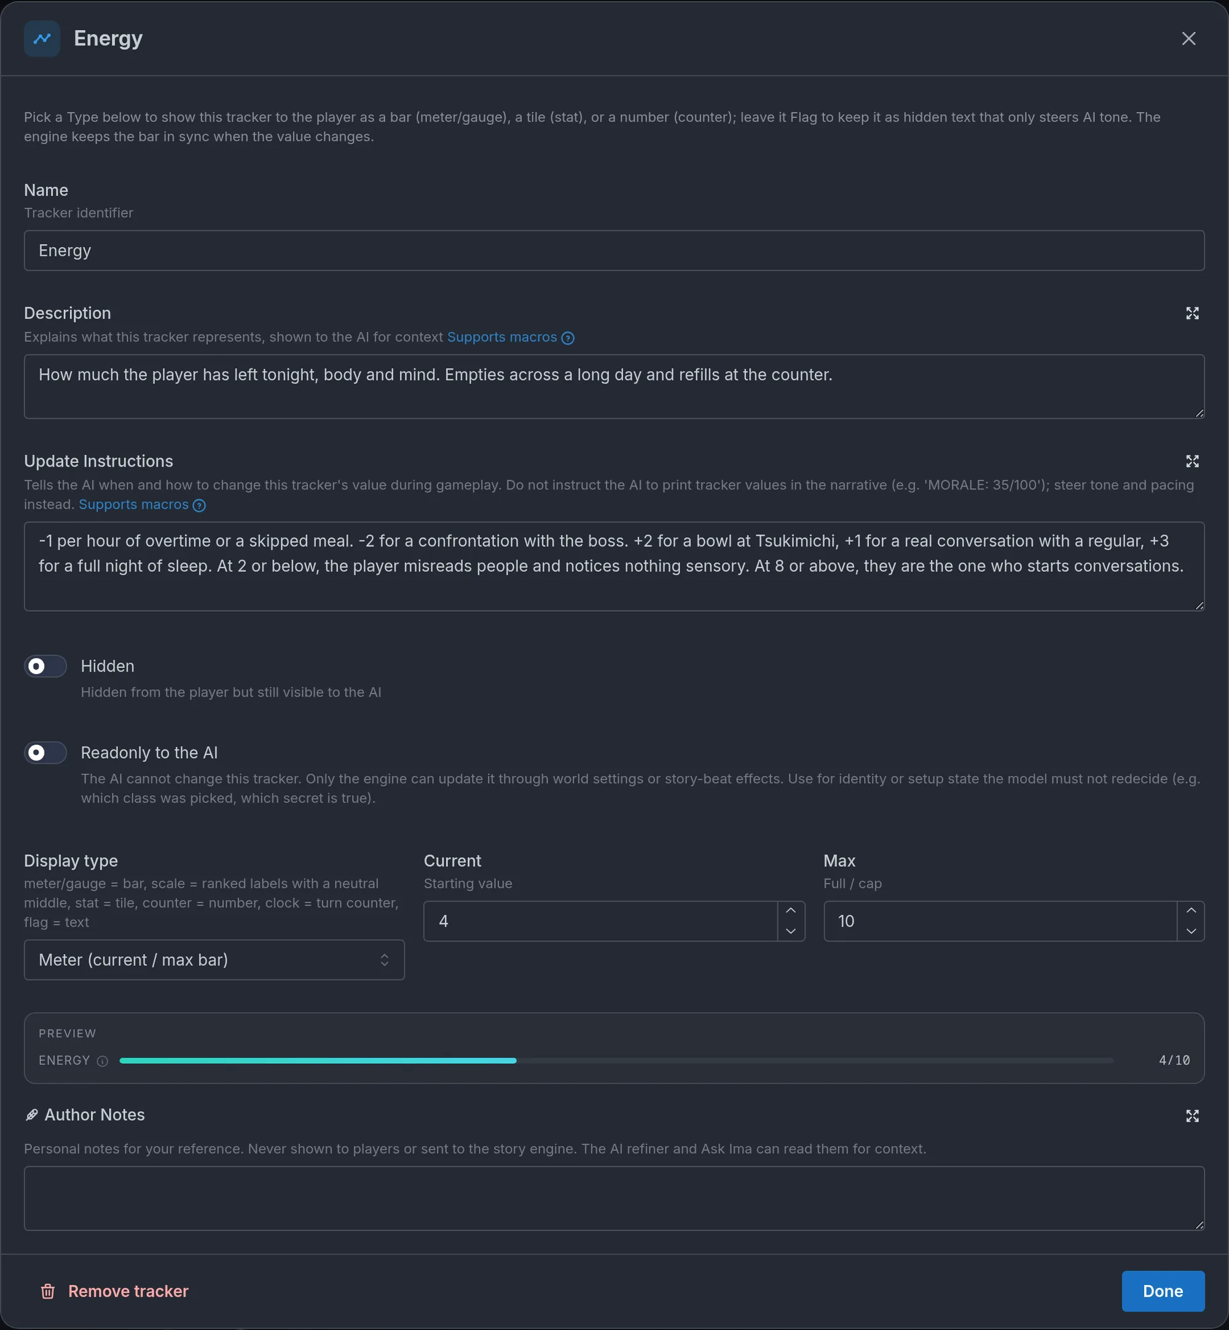Increase the Current starting value
The image size is (1229, 1330).
(791, 911)
